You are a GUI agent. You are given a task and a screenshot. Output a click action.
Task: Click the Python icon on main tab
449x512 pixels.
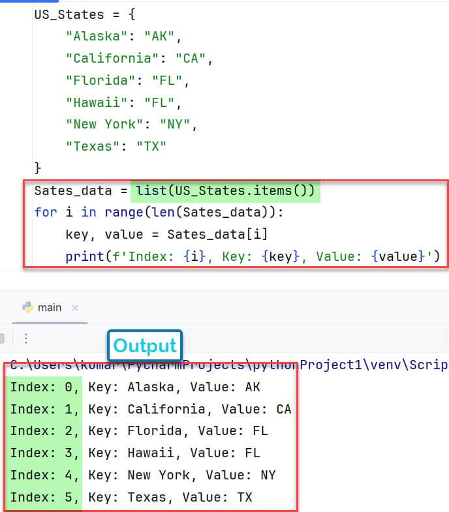(28, 307)
